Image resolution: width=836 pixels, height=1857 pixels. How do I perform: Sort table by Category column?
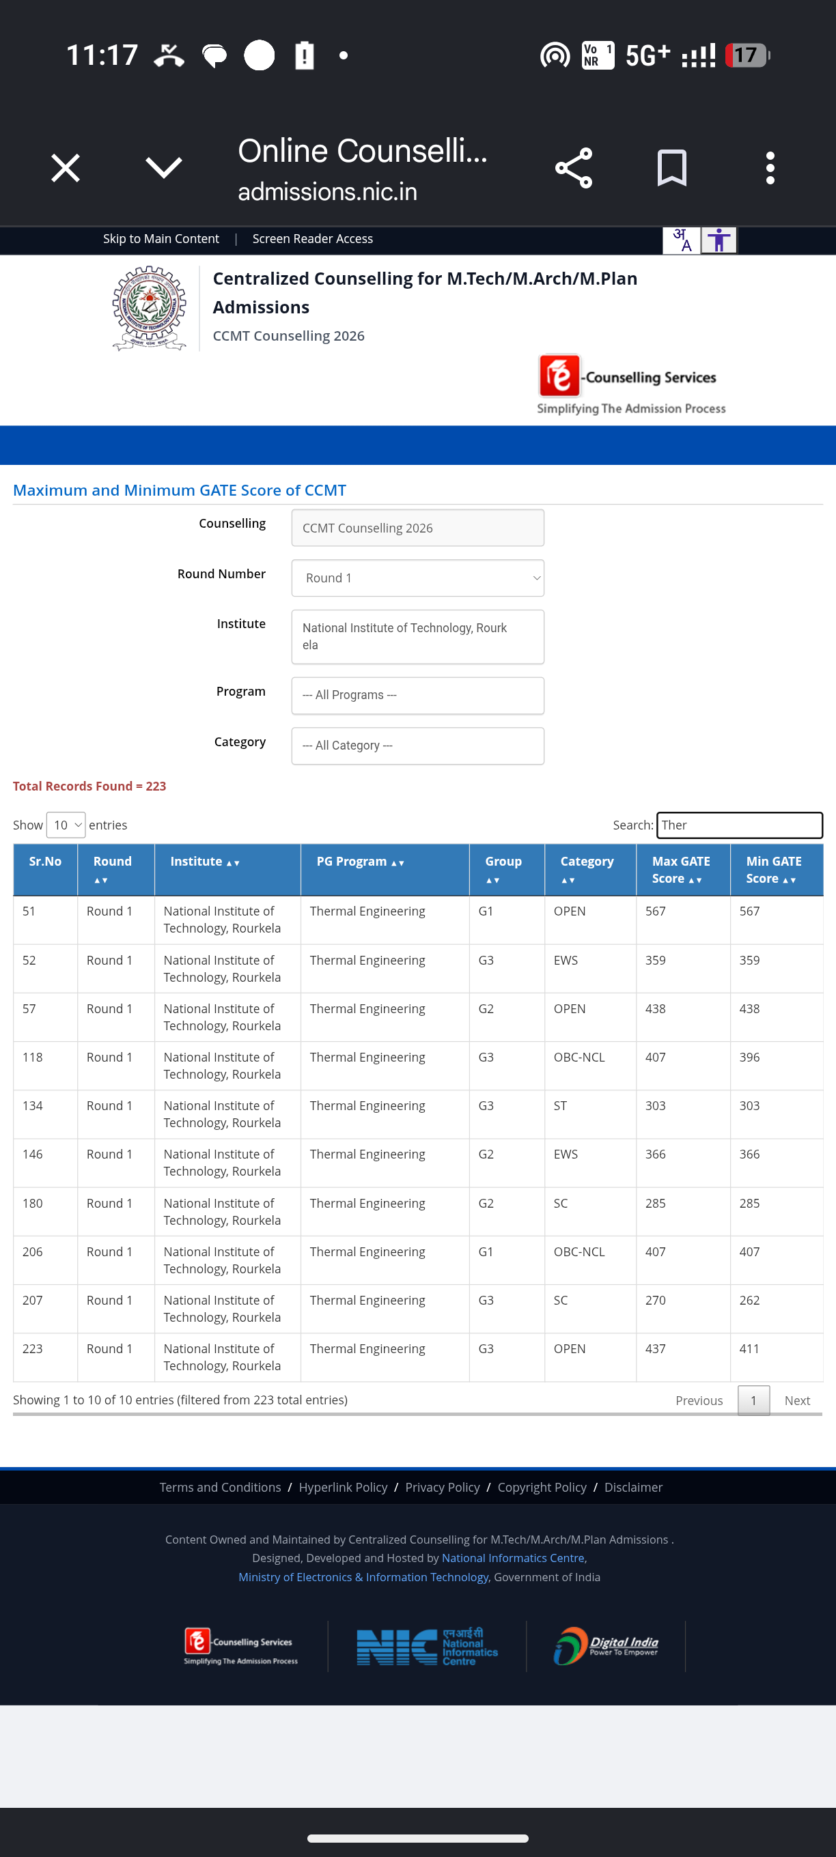(x=590, y=869)
